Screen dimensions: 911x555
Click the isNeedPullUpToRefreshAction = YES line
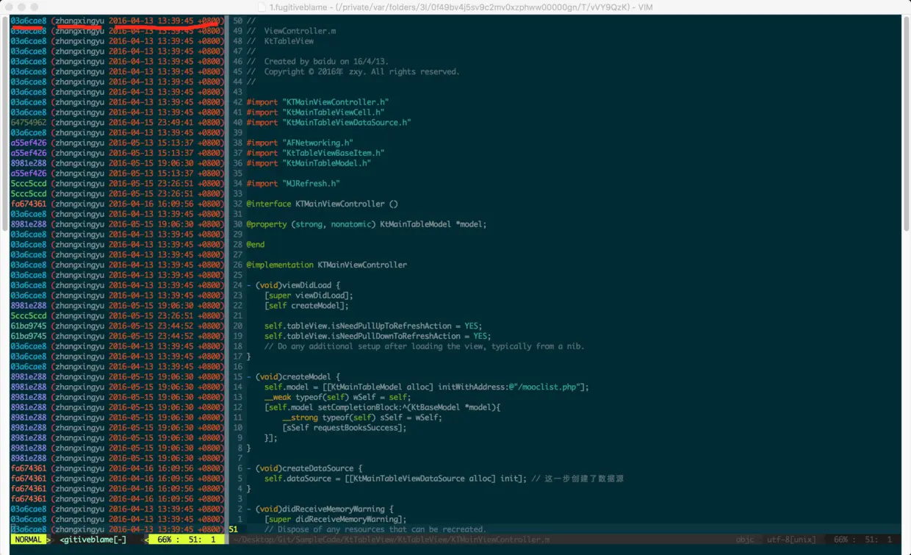pyautogui.click(x=373, y=326)
